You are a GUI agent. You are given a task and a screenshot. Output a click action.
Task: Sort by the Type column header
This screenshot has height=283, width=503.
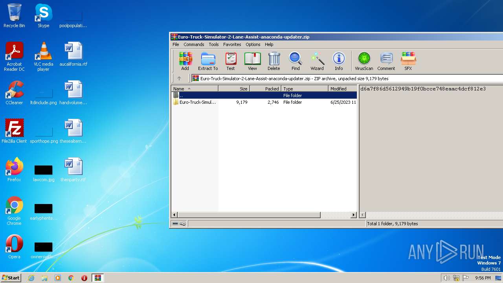click(305, 89)
